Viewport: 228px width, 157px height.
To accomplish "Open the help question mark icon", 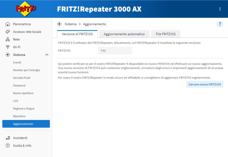I will click(x=220, y=24).
